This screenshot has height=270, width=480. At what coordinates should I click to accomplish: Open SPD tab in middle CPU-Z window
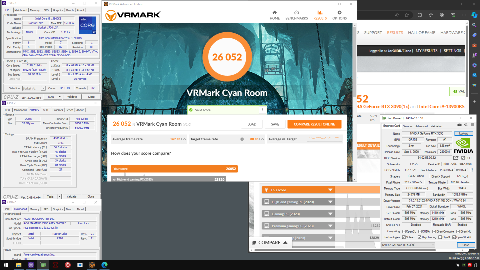point(45,110)
